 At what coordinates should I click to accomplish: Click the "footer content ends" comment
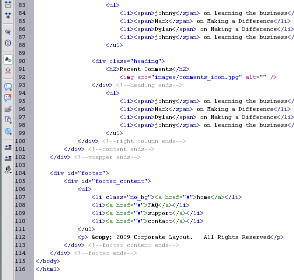point(133,245)
